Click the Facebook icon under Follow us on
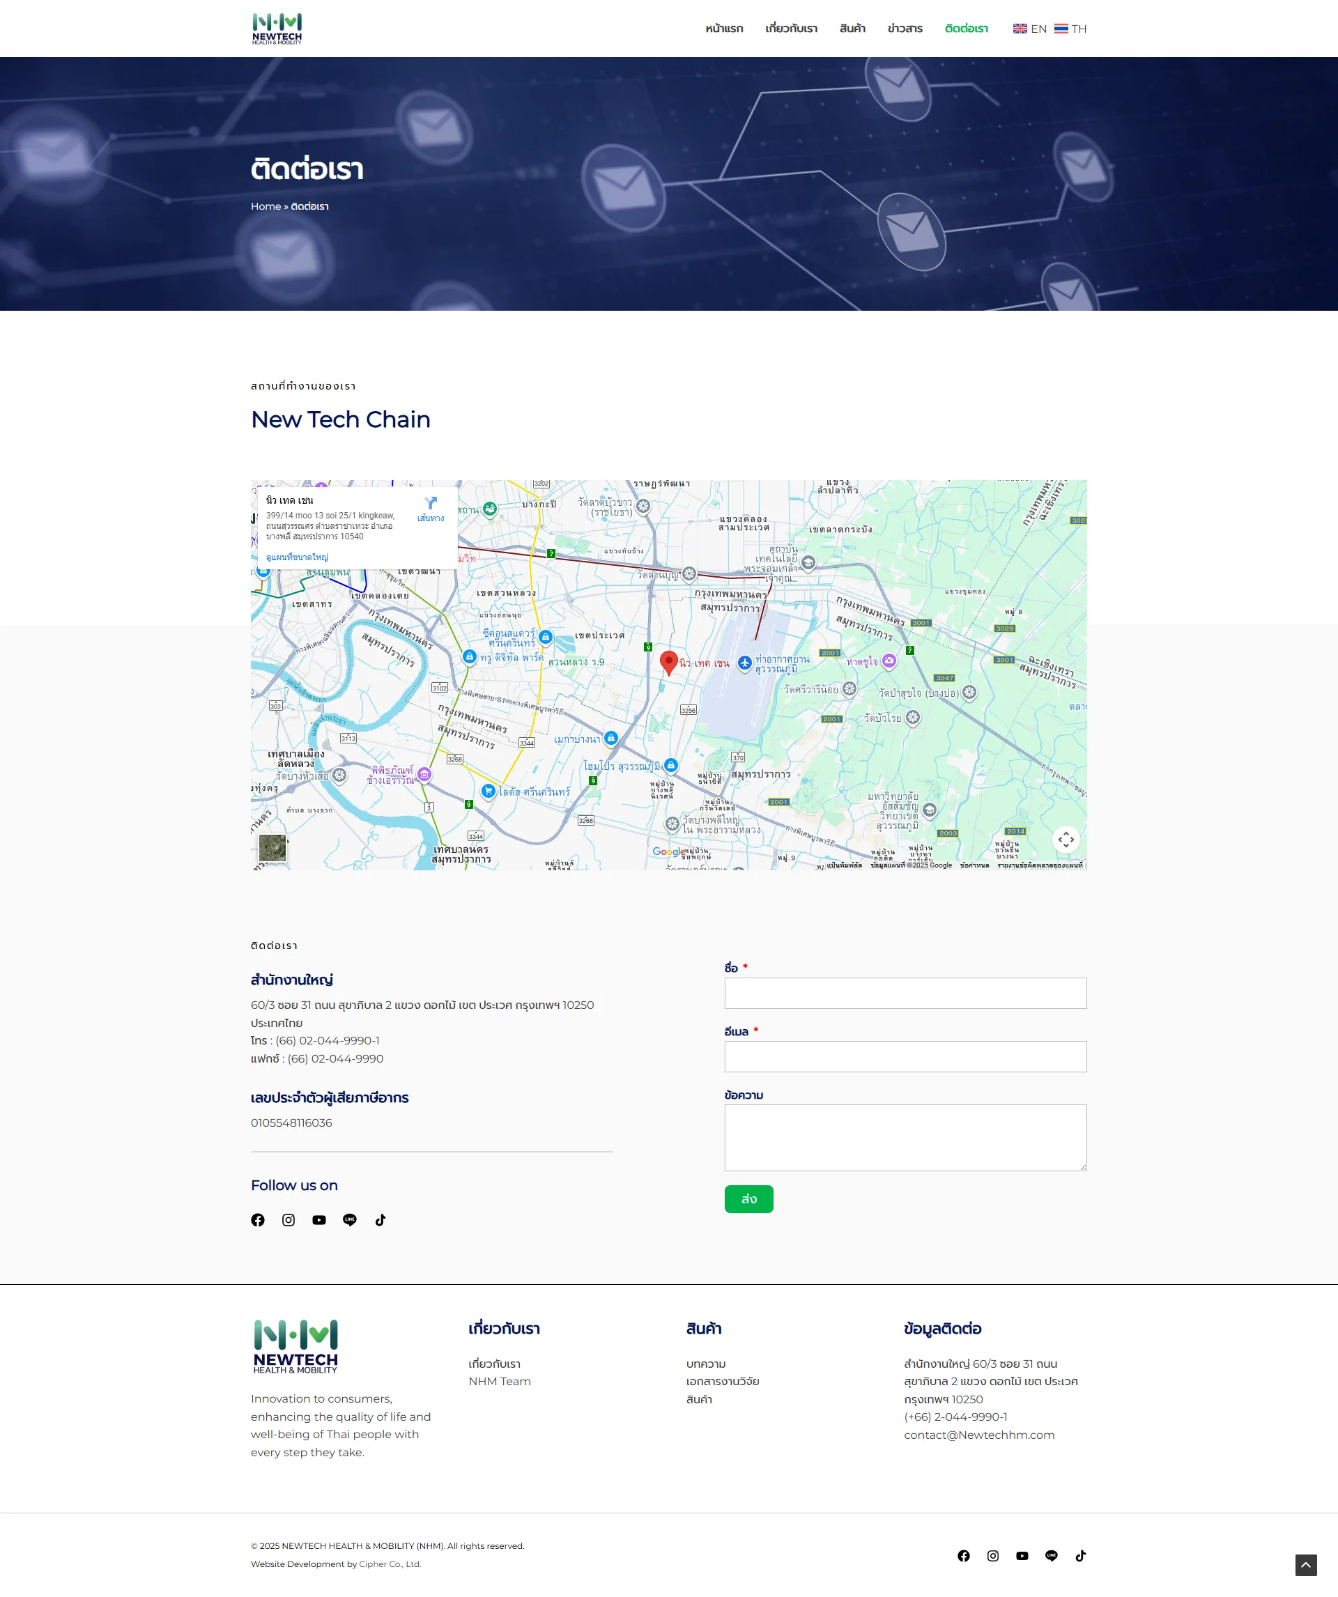 tap(258, 1220)
